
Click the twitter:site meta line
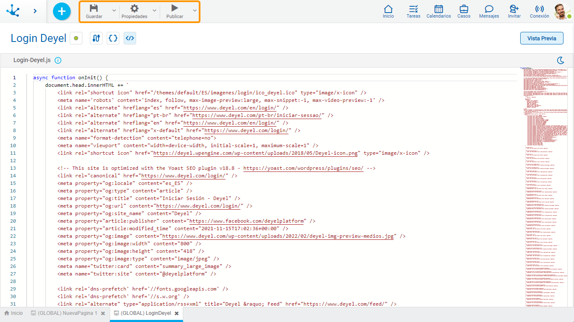pos(137,274)
